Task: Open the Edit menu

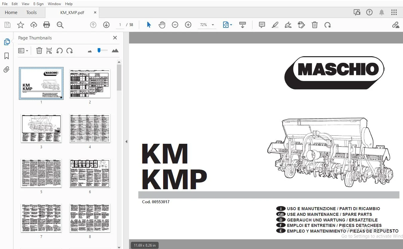Action: coord(15,4)
